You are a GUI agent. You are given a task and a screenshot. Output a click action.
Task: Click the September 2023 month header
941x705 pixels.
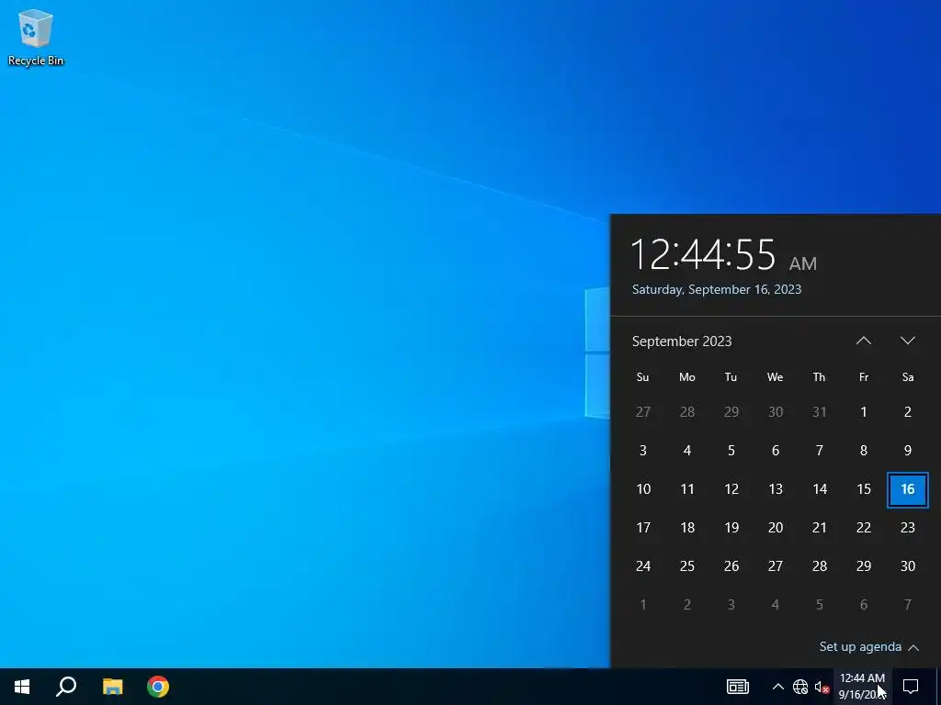(682, 341)
